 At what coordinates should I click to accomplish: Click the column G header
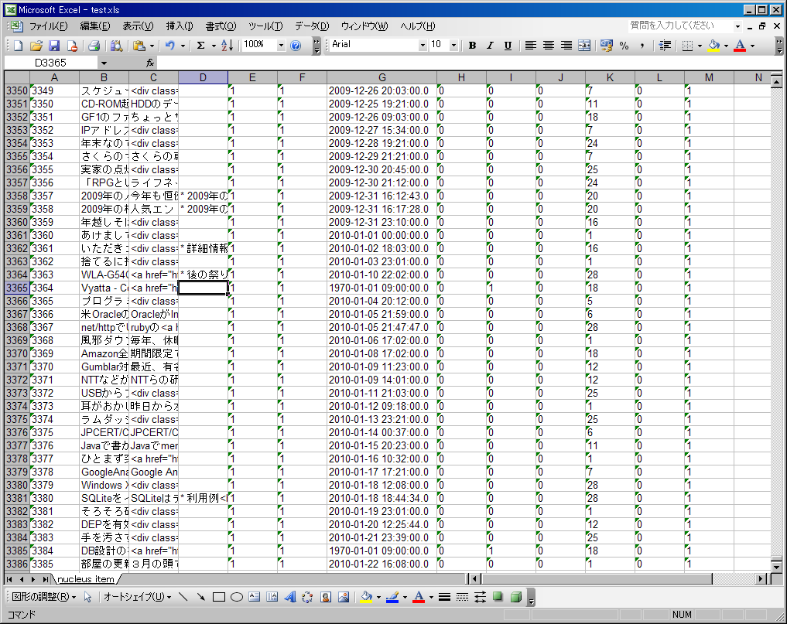click(382, 77)
